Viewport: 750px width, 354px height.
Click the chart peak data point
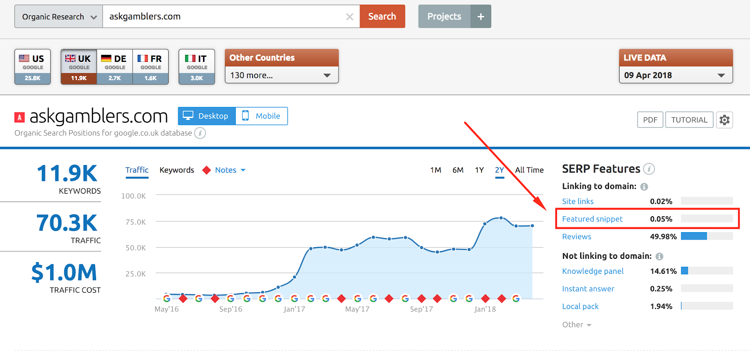pos(501,218)
